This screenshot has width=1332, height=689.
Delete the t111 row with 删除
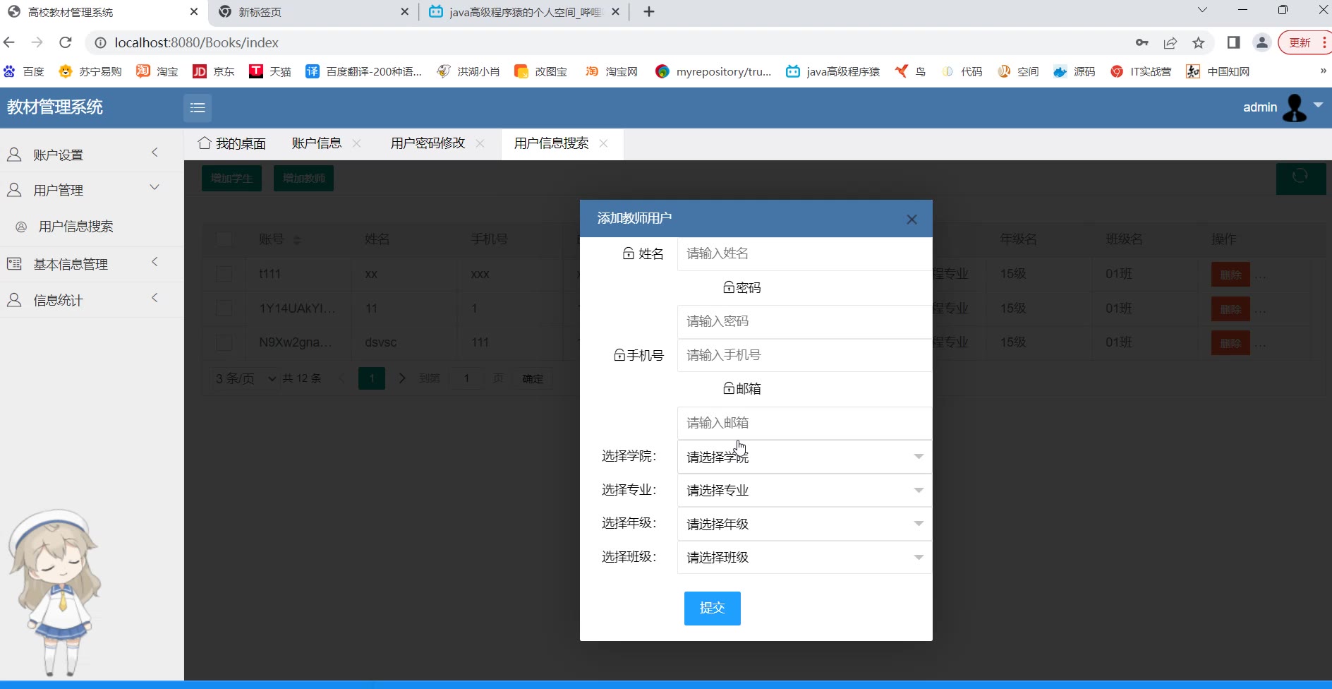coord(1230,275)
